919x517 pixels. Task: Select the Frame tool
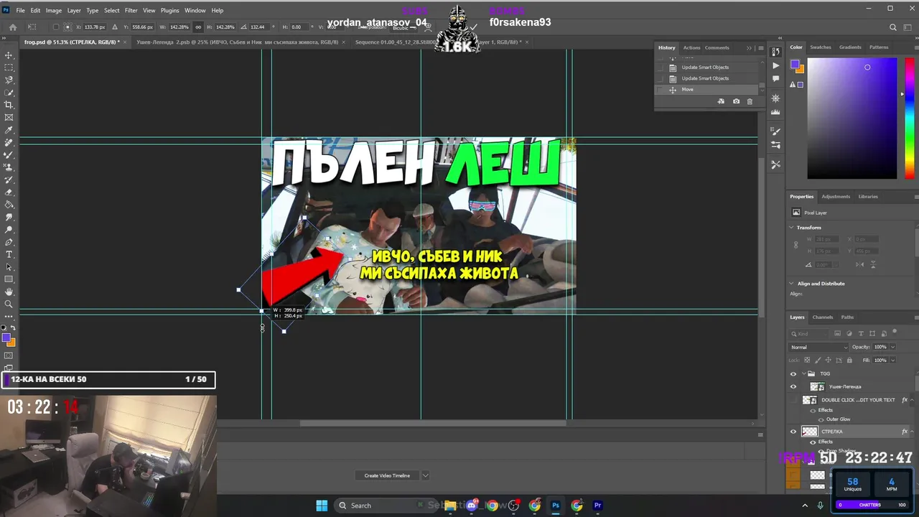point(9,117)
